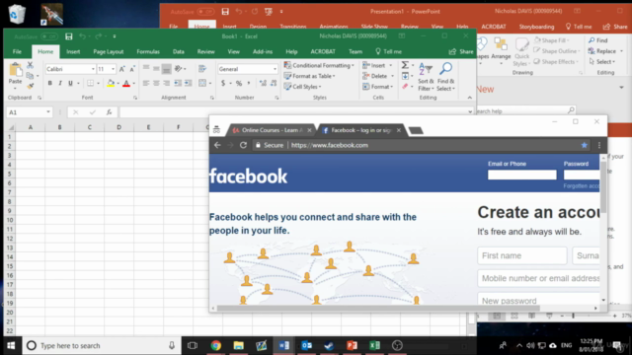632x355 pixels.
Task: Toggle Wrap Text in Excel's Alignment group
Action: click(x=202, y=69)
